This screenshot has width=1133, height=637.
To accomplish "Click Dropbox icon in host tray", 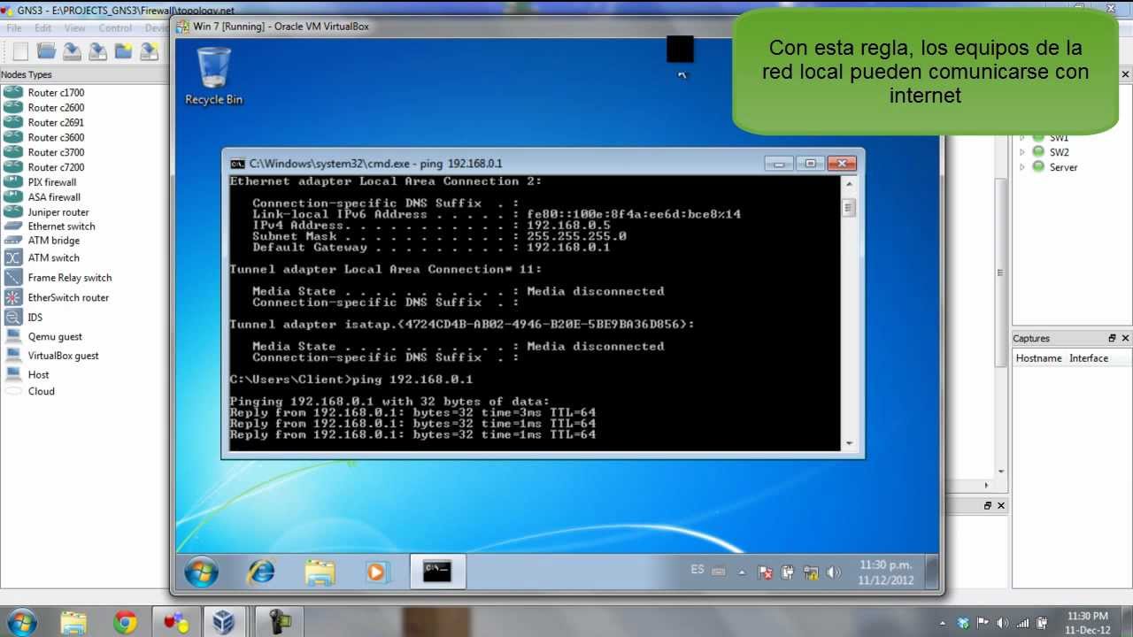I will pyautogui.click(x=964, y=623).
